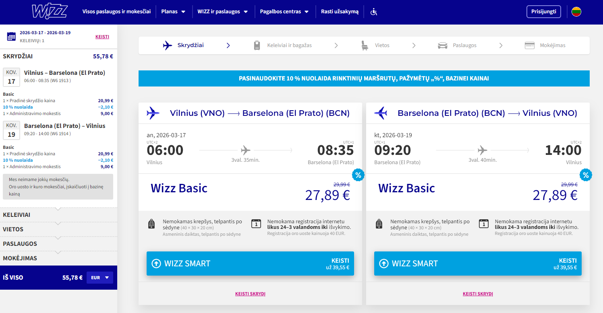This screenshot has width=603, height=313.
Task: Click the calendar icon next to travel dates
Action: pyautogui.click(x=11, y=36)
